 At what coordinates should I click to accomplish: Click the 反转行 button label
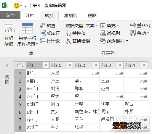point(53,33)
